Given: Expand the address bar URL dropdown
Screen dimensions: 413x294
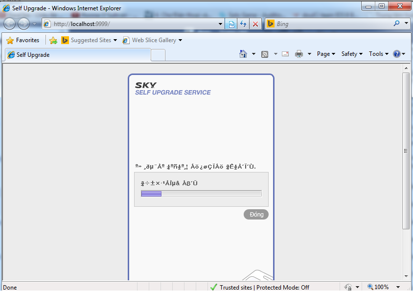Looking at the screenshot, I should point(221,24).
